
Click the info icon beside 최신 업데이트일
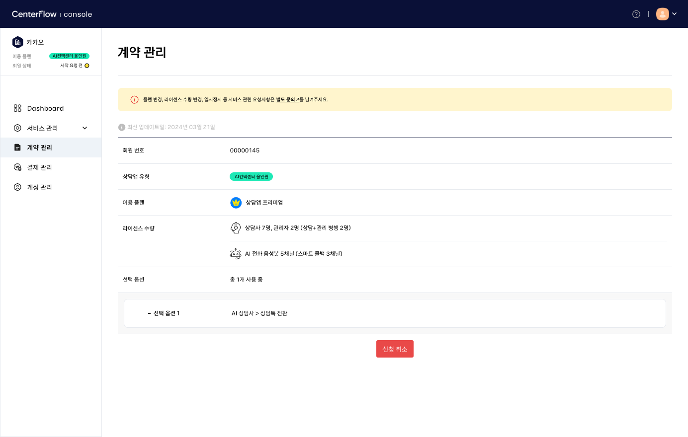pyautogui.click(x=122, y=127)
